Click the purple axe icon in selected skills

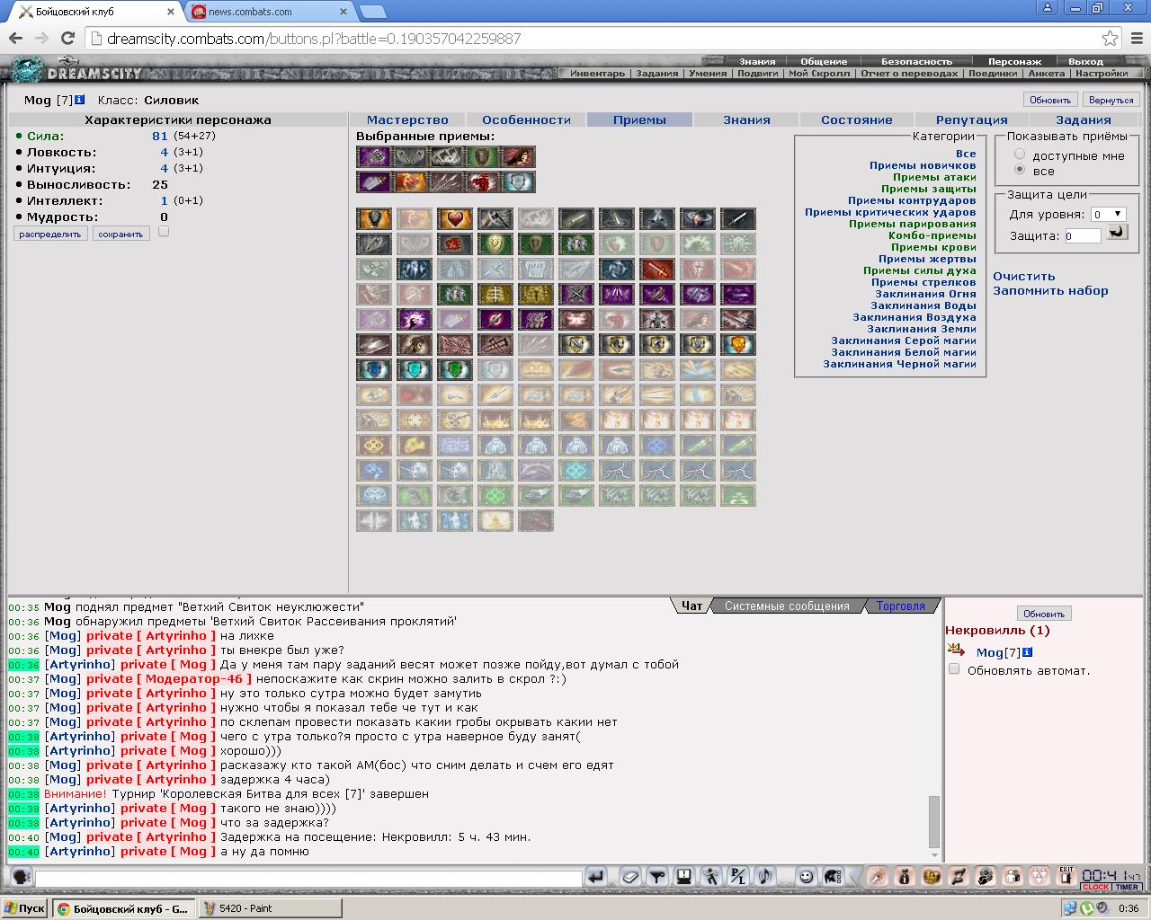pos(374,157)
